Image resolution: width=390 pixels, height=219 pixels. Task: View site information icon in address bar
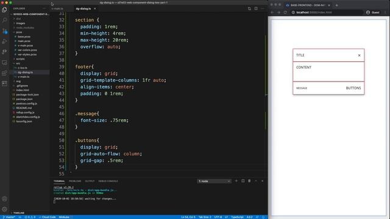pyautogui.click(x=293, y=12)
